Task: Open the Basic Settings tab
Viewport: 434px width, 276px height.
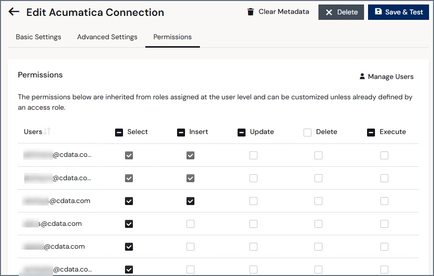Action: click(39, 37)
